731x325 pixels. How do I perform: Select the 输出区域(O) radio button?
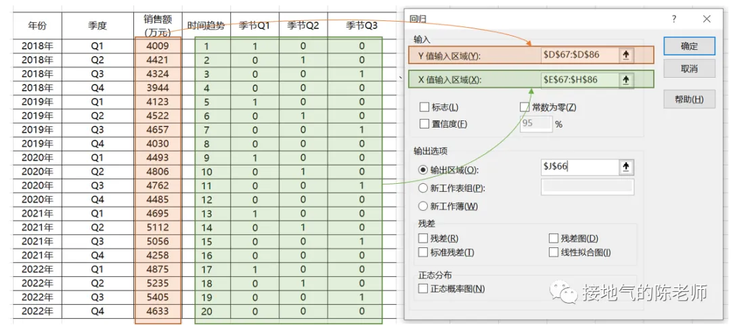(x=423, y=170)
